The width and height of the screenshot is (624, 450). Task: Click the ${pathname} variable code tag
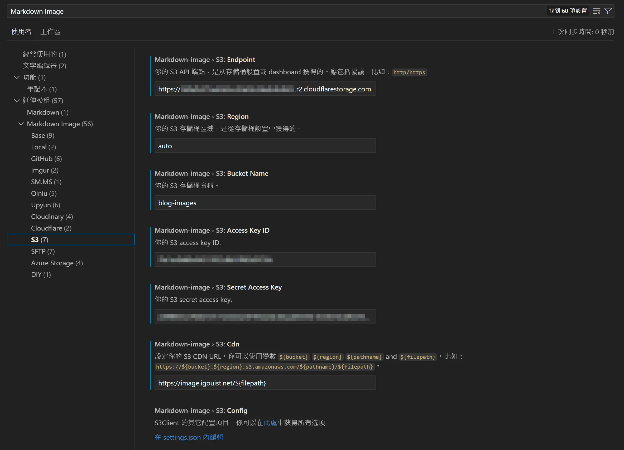coord(364,357)
